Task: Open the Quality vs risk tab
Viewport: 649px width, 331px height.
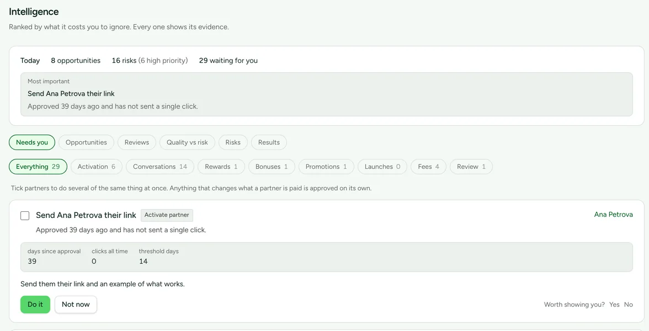Action: 187,142
